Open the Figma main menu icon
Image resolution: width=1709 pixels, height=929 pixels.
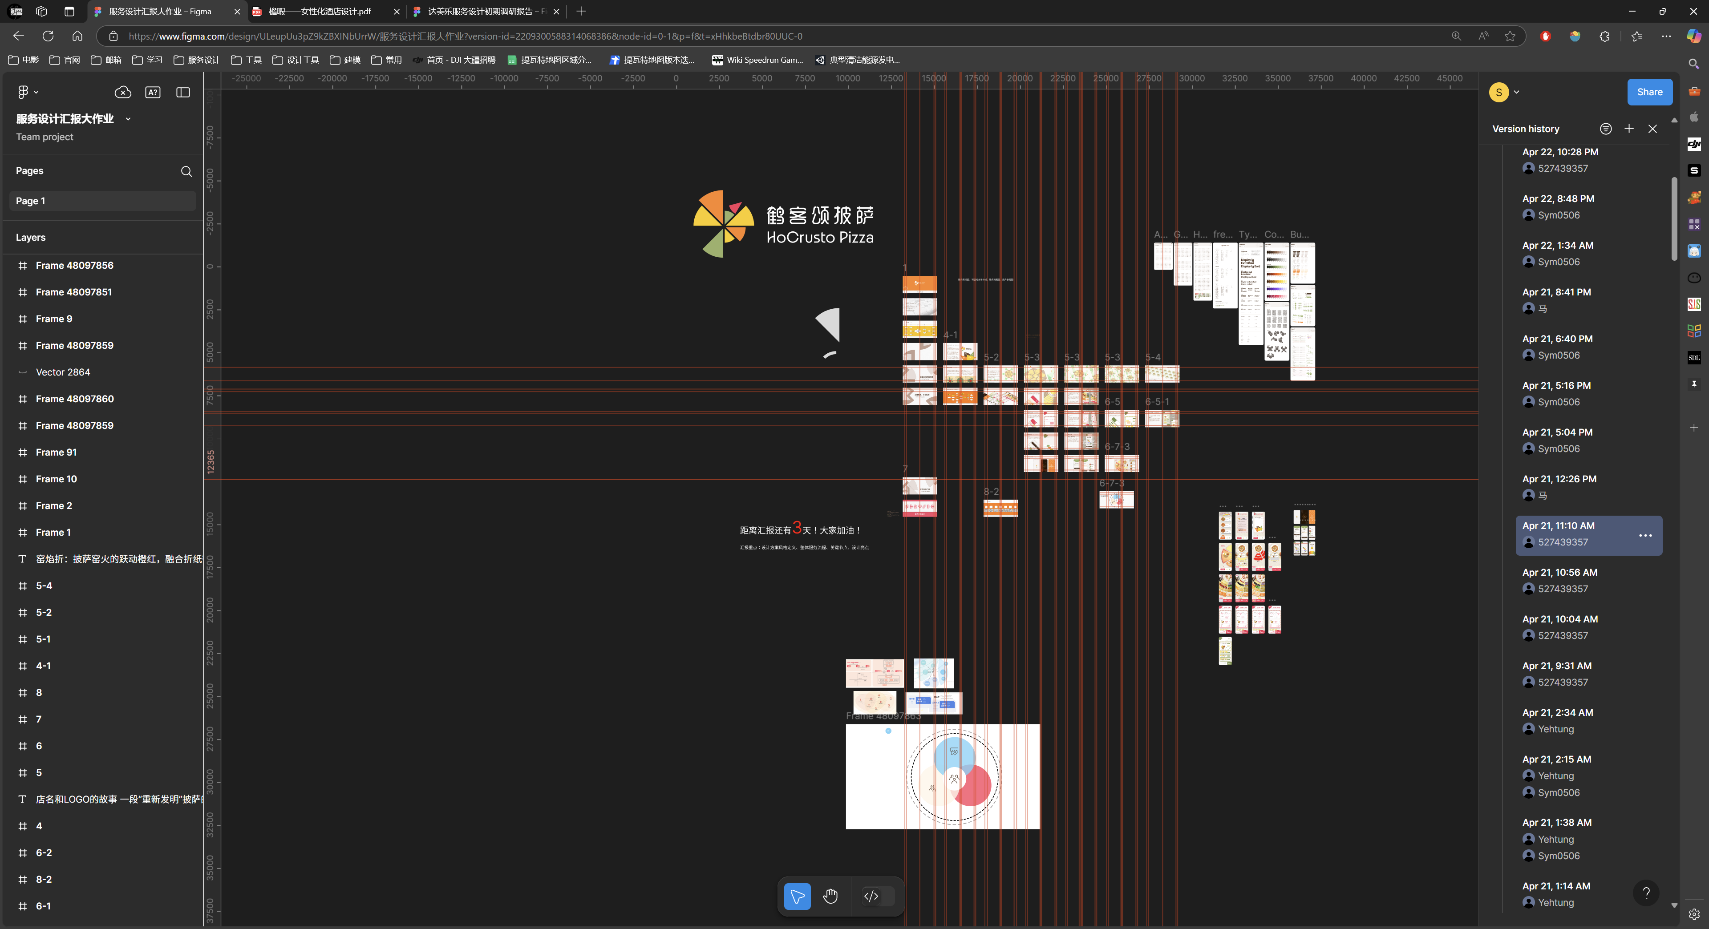(x=23, y=92)
